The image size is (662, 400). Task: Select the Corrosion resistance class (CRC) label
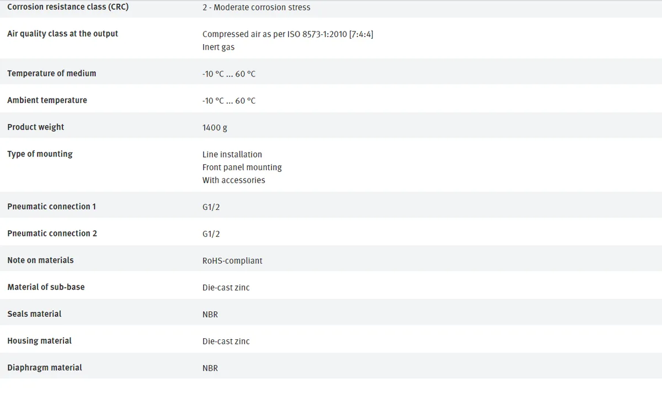(68, 7)
